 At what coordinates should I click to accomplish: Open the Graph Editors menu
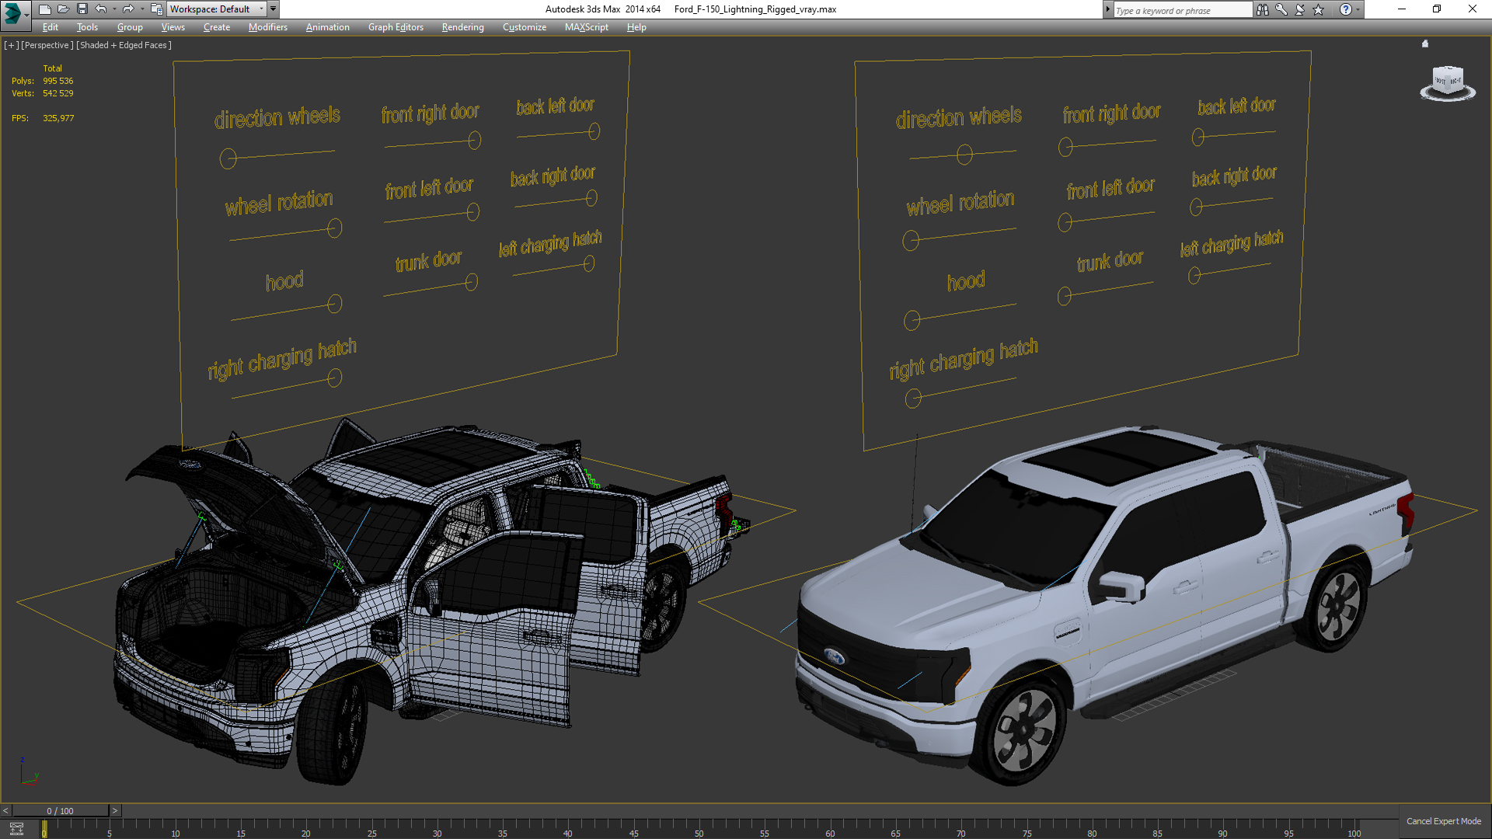coord(396,27)
